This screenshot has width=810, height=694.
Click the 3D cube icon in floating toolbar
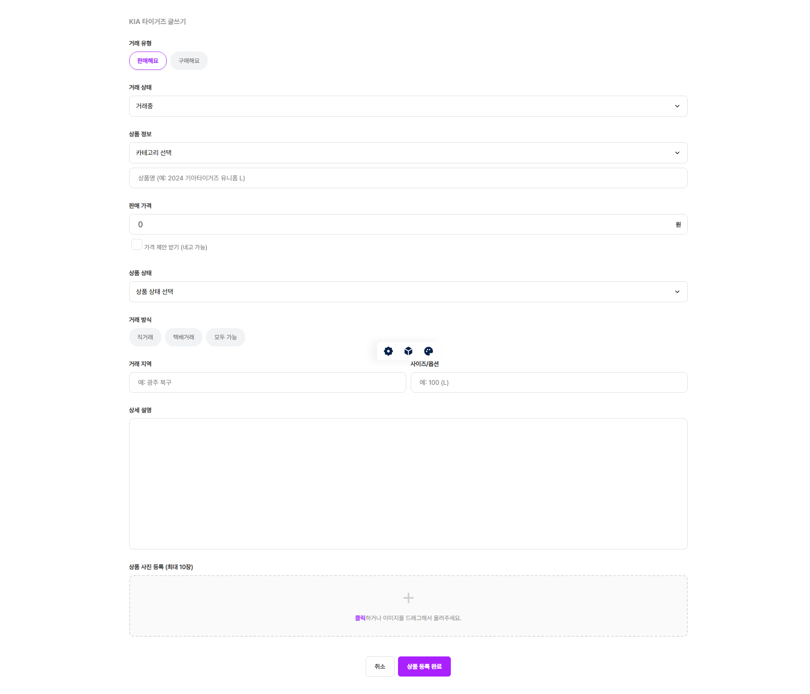[x=408, y=351]
